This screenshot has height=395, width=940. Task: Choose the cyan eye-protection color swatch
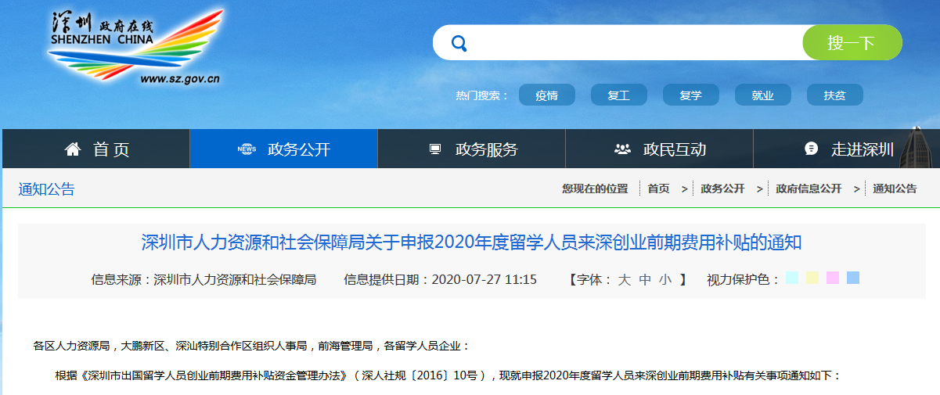pos(792,278)
